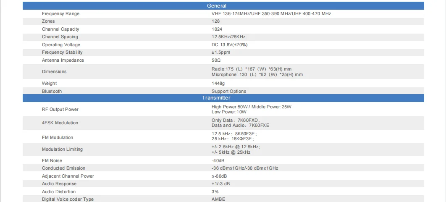Select the Zones row label

pyautogui.click(x=48, y=21)
